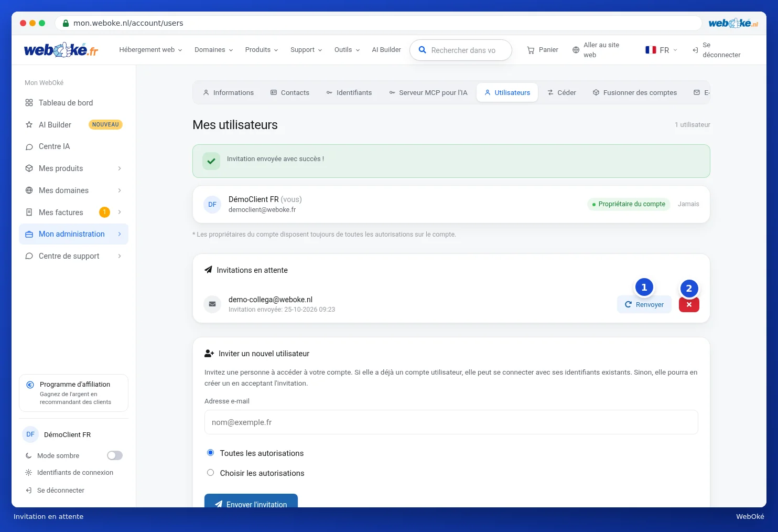Open the Fusionner des comptes tab
This screenshot has height=532, width=778.
[635, 93]
